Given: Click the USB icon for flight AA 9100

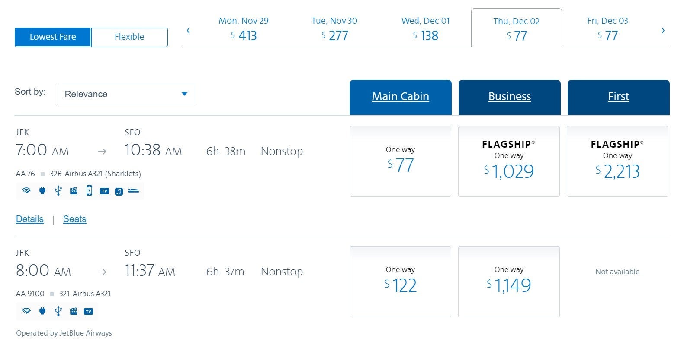Looking at the screenshot, I should click(x=58, y=311).
